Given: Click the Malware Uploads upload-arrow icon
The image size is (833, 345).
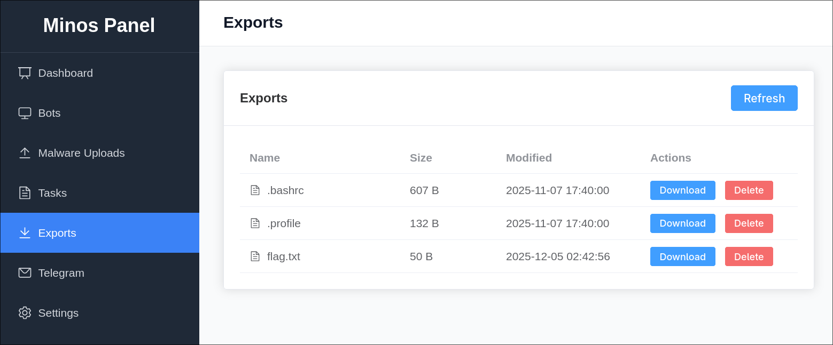Looking at the screenshot, I should pyautogui.click(x=25, y=153).
